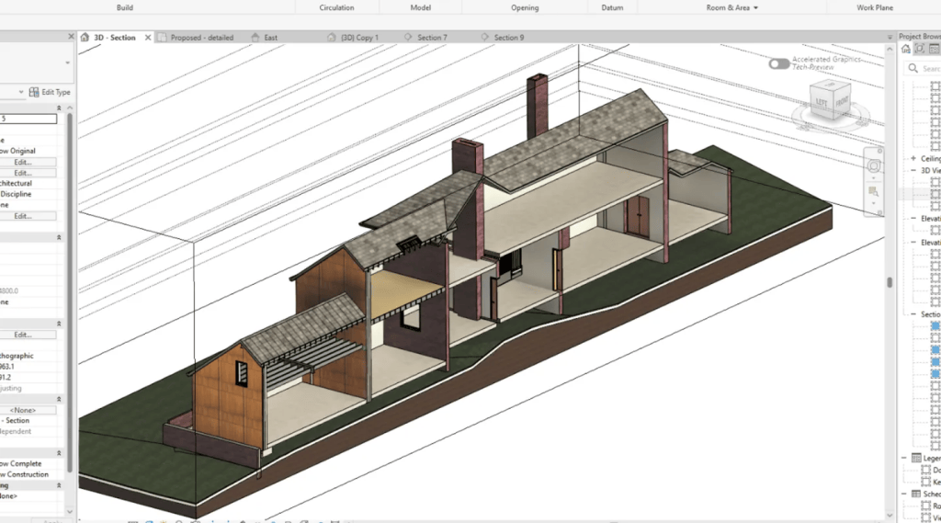Open the Room & Area dropdown

pyautogui.click(x=732, y=7)
